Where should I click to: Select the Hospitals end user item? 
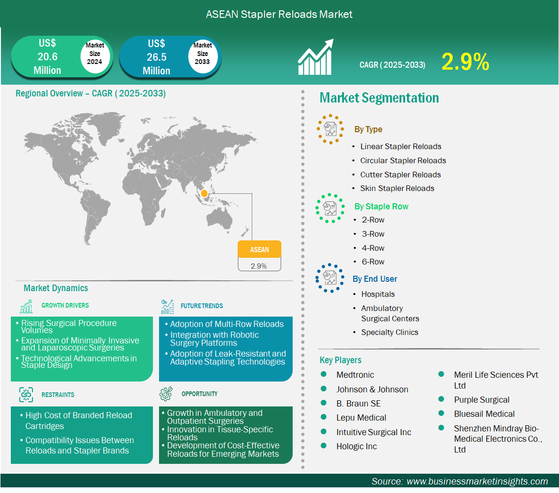[x=378, y=294]
